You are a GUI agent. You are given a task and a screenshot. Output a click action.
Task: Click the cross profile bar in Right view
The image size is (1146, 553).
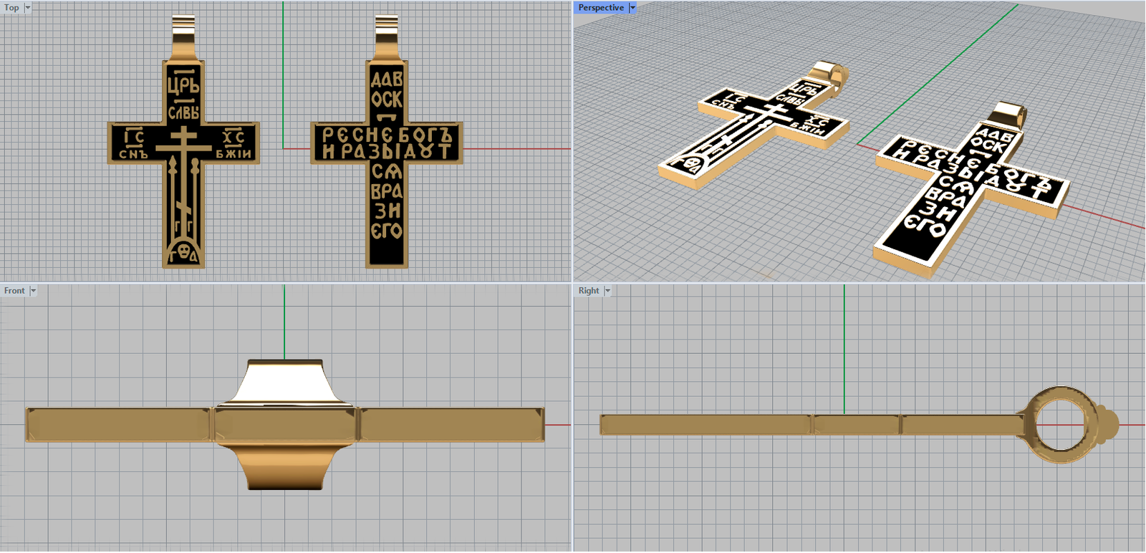click(716, 425)
